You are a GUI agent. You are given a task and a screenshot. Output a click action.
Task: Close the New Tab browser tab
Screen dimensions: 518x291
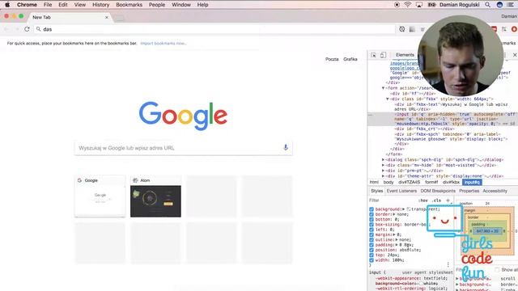[x=107, y=17]
